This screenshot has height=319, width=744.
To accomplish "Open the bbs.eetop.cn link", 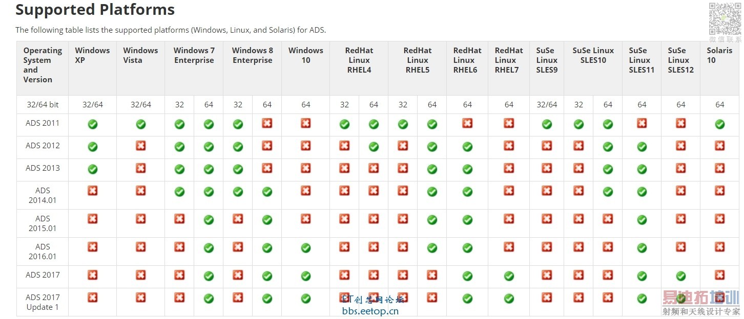I will 370,311.
